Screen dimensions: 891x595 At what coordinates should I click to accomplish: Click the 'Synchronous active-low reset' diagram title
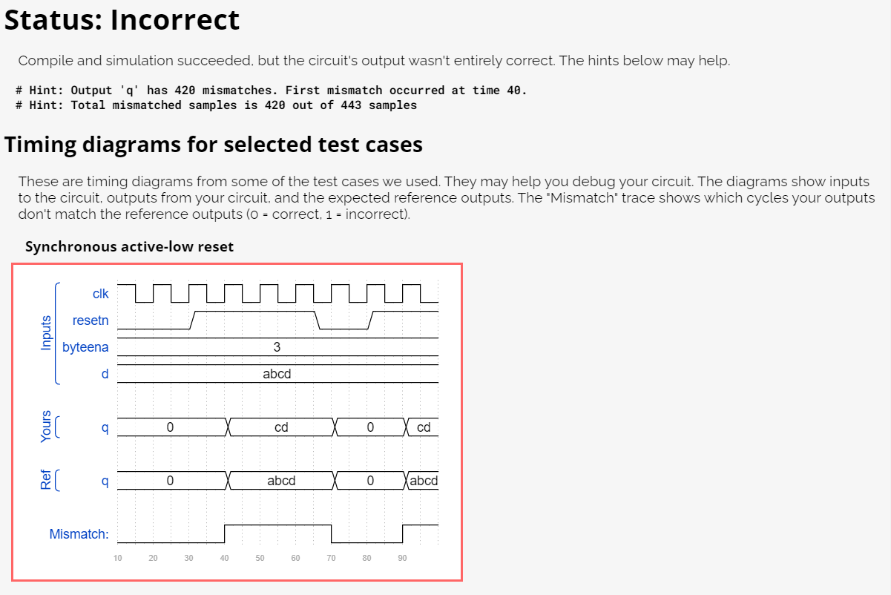(x=129, y=246)
